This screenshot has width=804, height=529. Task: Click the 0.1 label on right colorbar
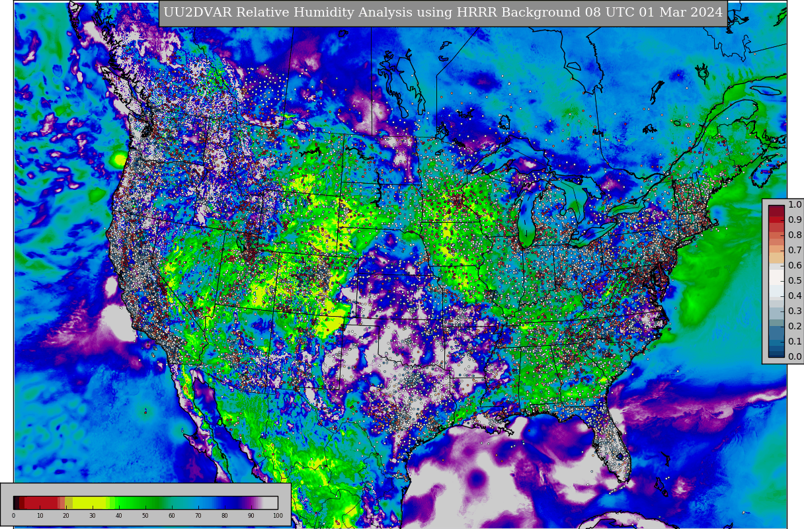[x=795, y=342]
